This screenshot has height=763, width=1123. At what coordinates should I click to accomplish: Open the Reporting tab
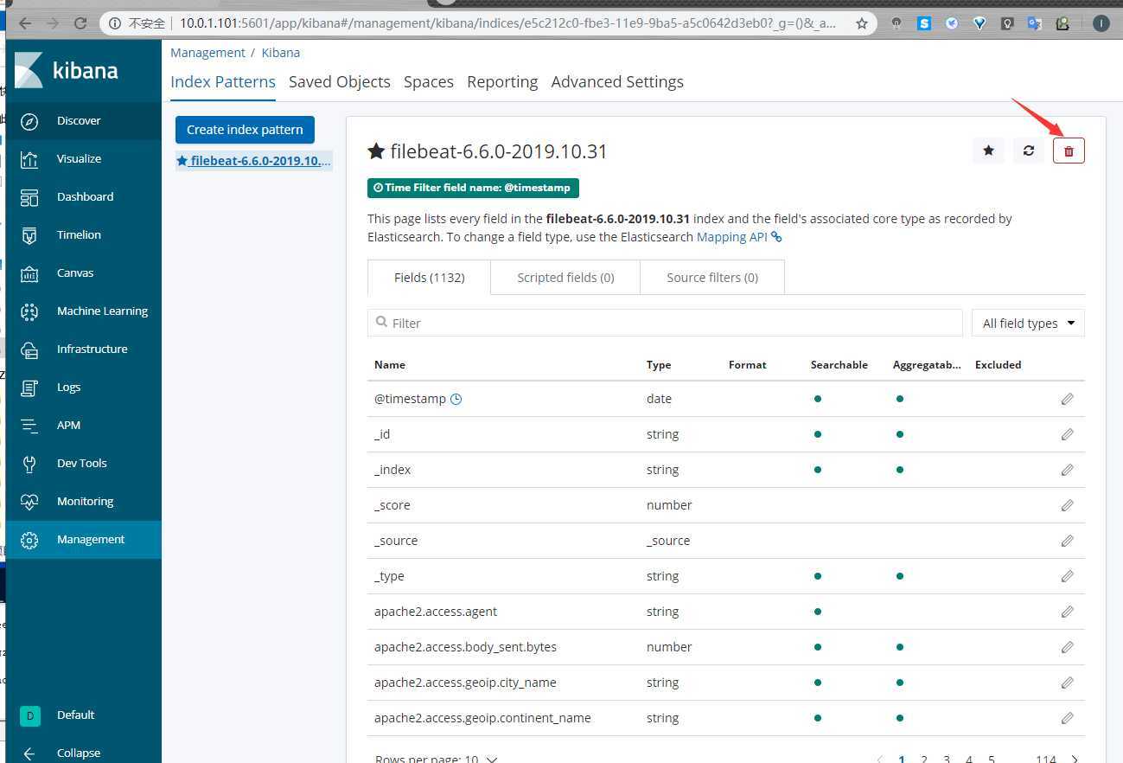(502, 81)
